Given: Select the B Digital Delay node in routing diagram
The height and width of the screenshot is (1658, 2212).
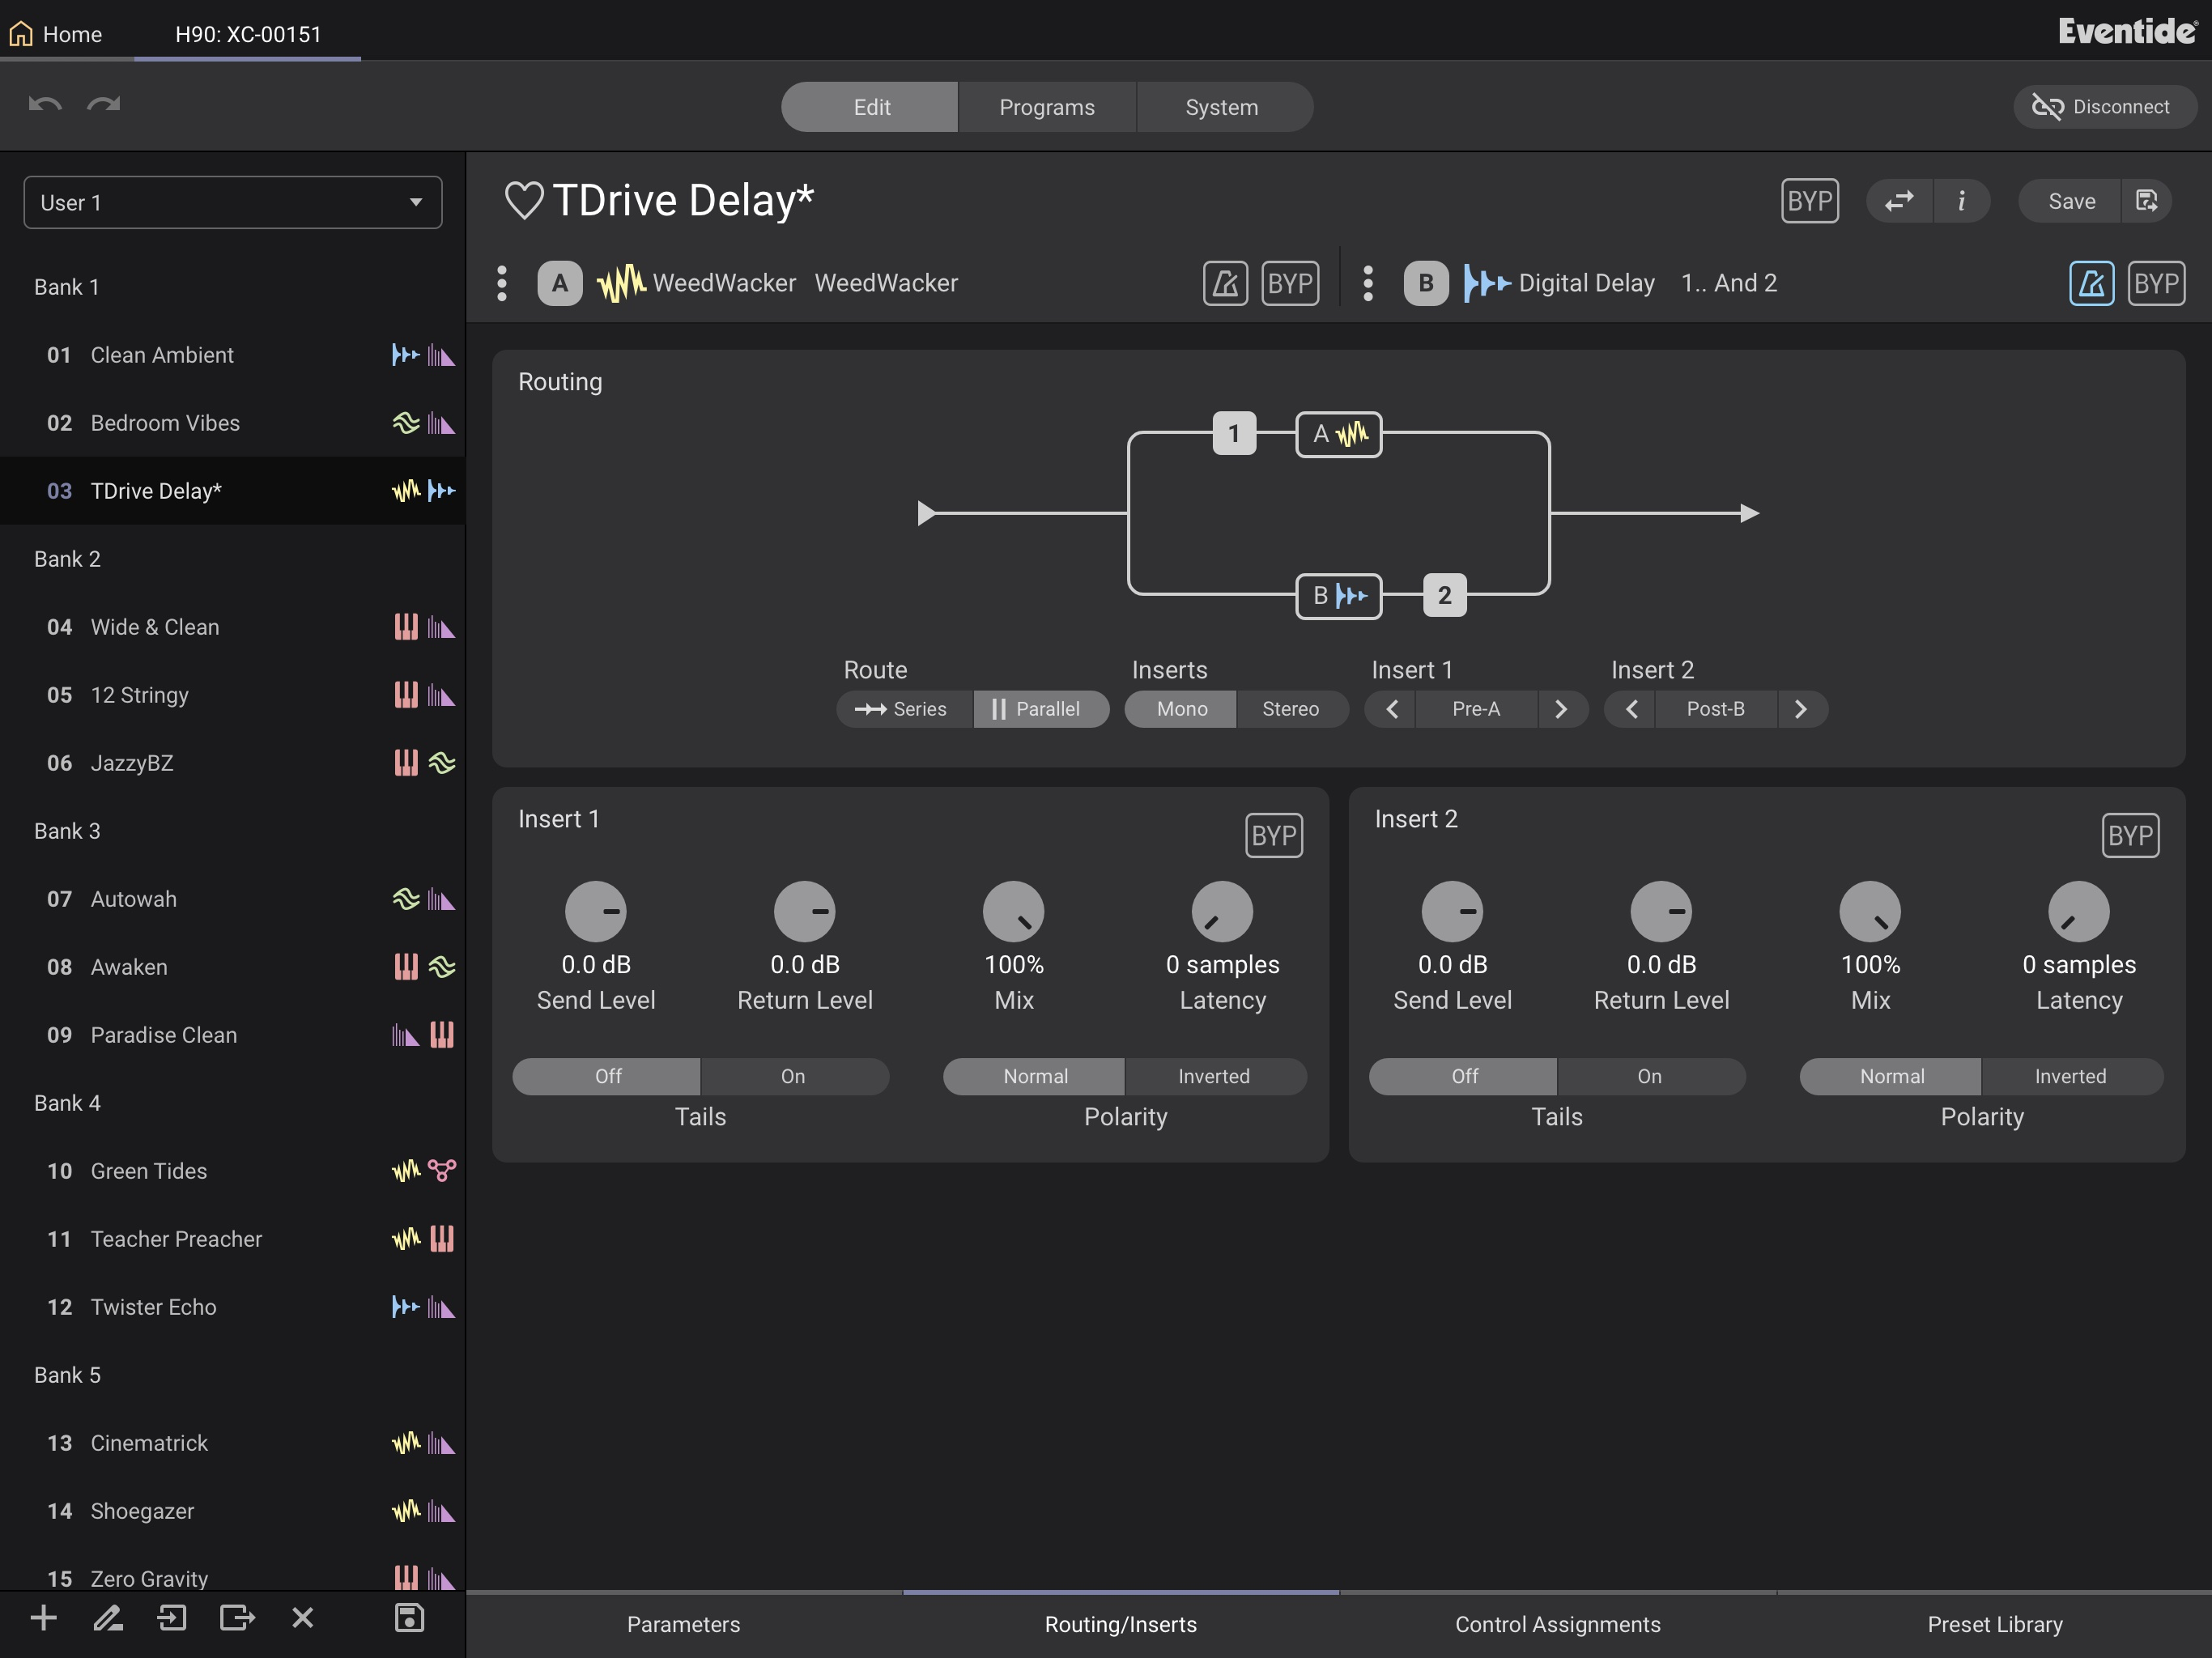Looking at the screenshot, I should 1339,596.
